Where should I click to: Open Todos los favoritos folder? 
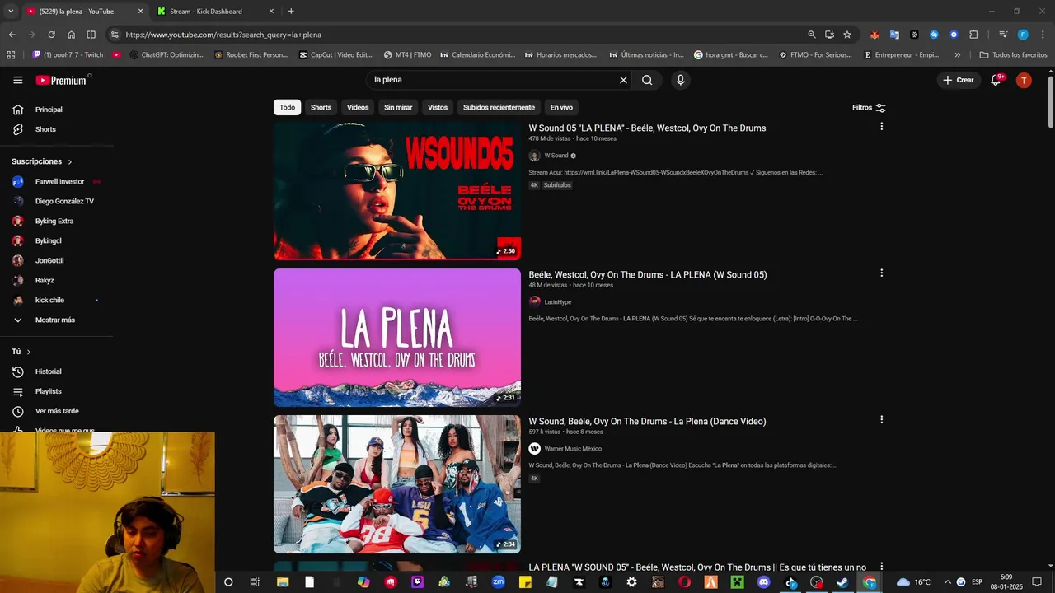(x=1013, y=55)
